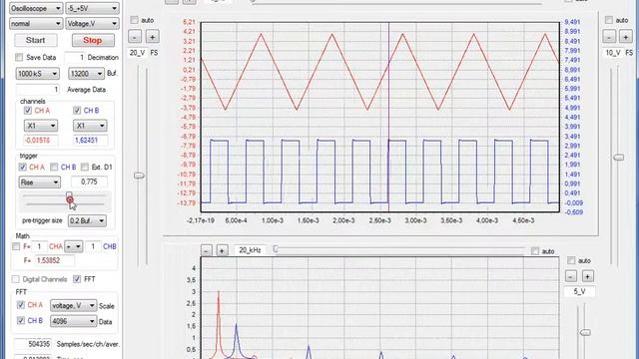The width and height of the screenshot is (639, 359).
Task: Enable auto for FFT 5_V scale
Action: click(571, 260)
